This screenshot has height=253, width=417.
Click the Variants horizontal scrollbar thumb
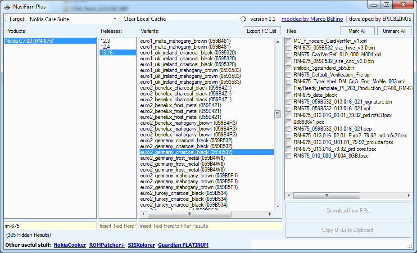tap(189, 214)
